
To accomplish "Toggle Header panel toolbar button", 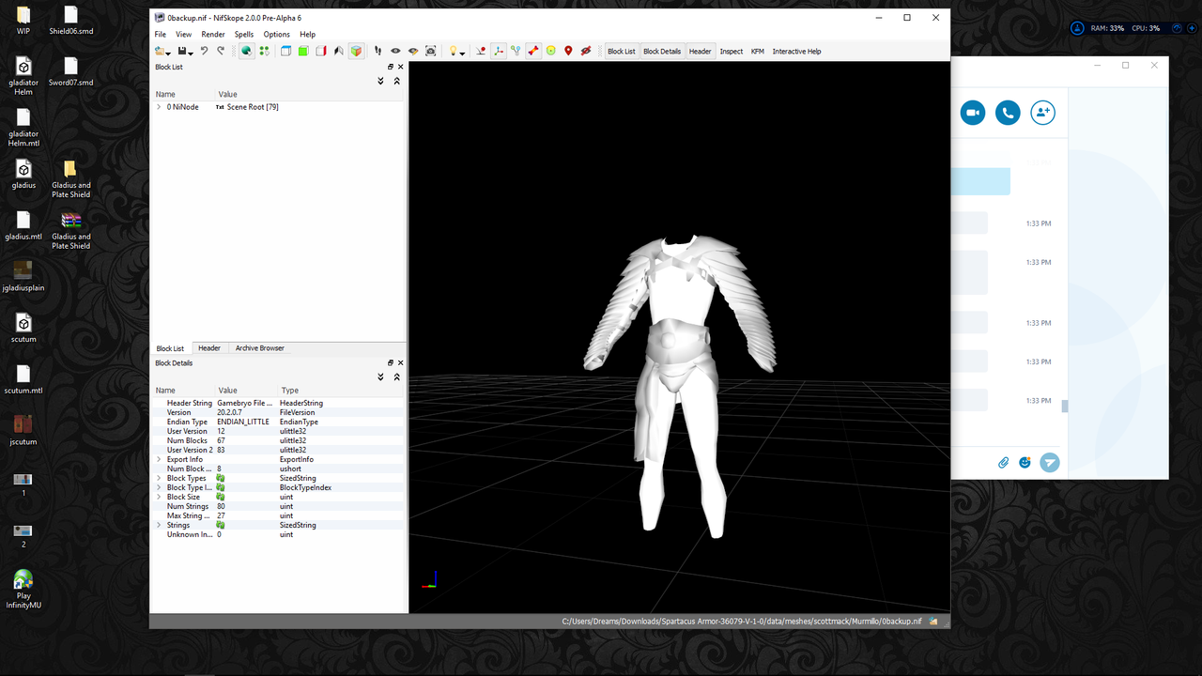I will coord(701,52).
